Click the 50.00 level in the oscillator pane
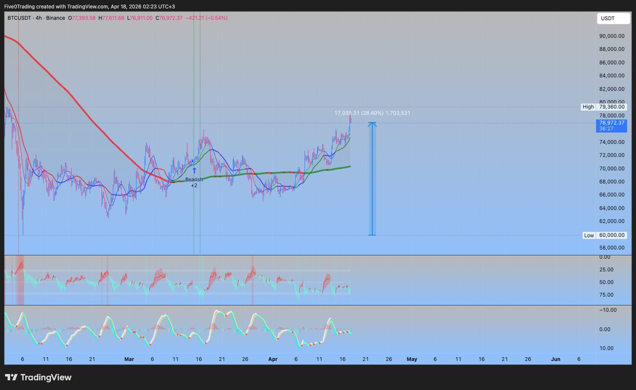The width and height of the screenshot is (636, 390). tap(608, 282)
